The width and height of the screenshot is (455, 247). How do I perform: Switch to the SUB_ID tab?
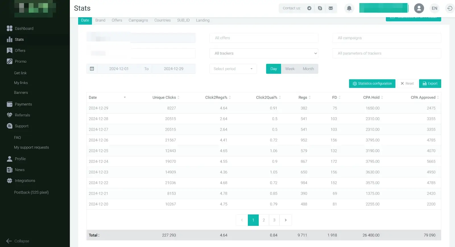pyautogui.click(x=183, y=20)
